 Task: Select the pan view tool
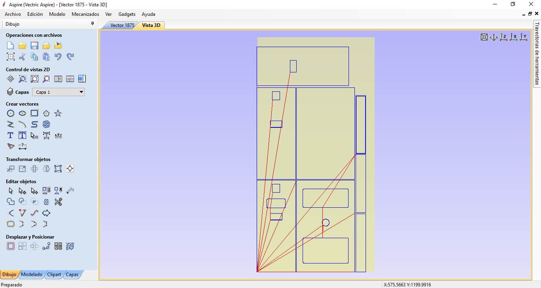pos(11,79)
